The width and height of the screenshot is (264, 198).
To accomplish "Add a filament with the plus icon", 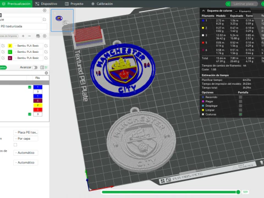I will (23, 36).
